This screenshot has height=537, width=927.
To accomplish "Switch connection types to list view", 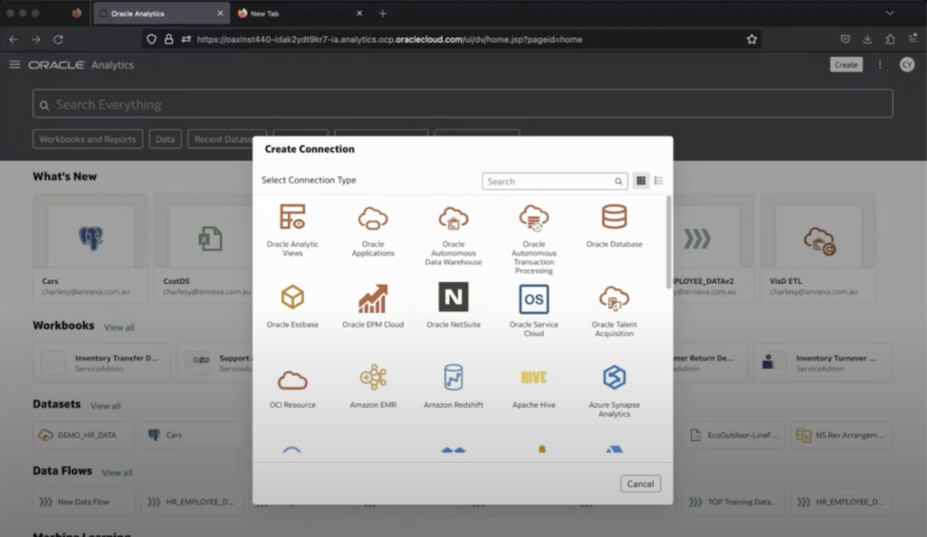I will click(x=658, y=181).
